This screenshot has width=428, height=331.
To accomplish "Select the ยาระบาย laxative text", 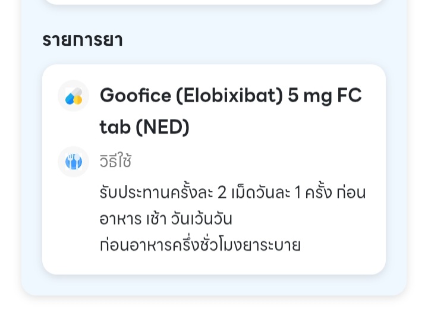I will [x=275, y=245].
